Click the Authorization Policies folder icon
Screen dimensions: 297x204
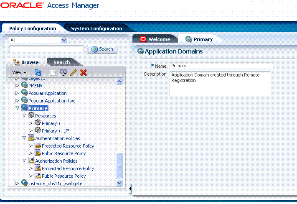[x=31, y=160]
